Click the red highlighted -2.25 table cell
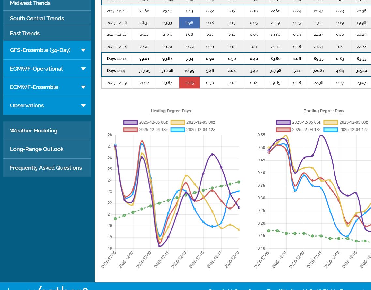This screenshot has width=371, height=290. [x=189, y=83]
